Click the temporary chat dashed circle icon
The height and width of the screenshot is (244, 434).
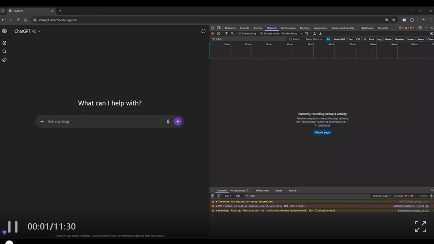(203, 31)
